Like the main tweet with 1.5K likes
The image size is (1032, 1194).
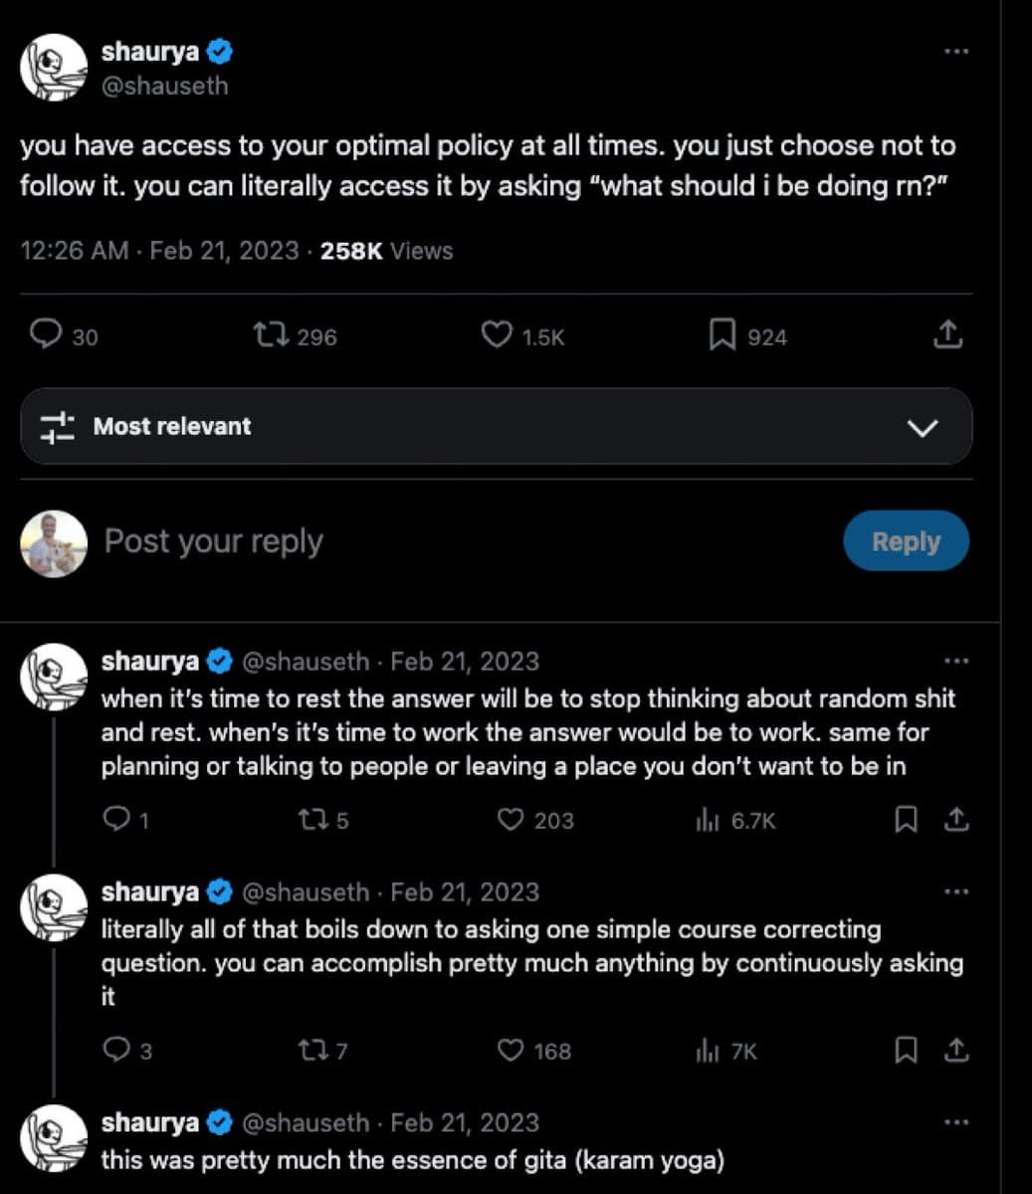(496, 335)
